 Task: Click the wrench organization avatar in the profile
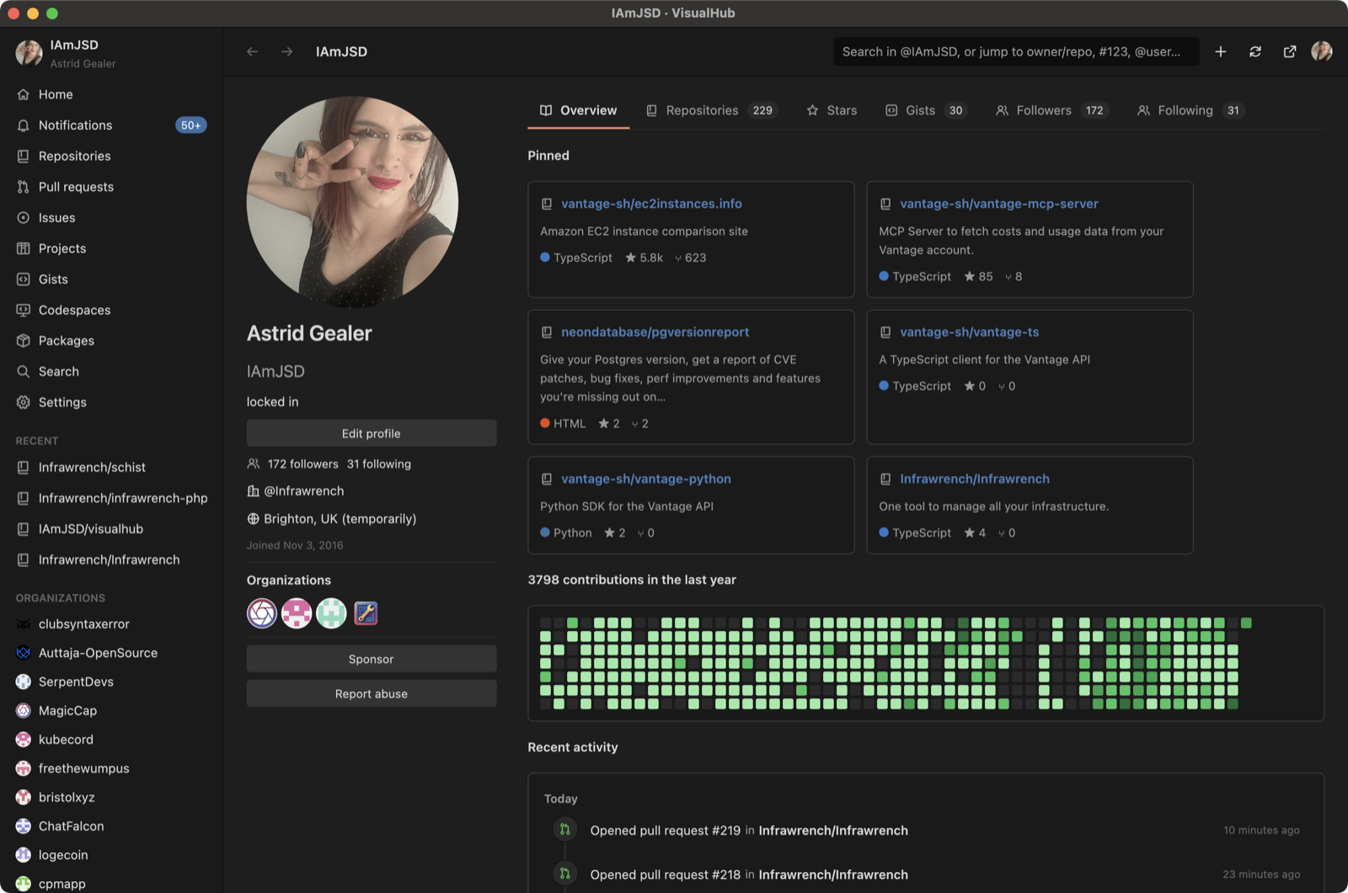[x=366, y=613]
